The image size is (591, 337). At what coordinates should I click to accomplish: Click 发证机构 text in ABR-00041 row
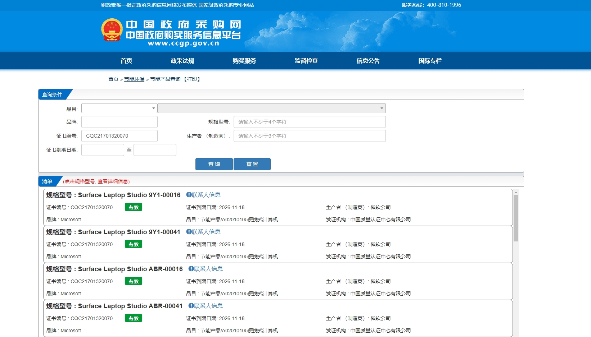(x=368, y=331)
